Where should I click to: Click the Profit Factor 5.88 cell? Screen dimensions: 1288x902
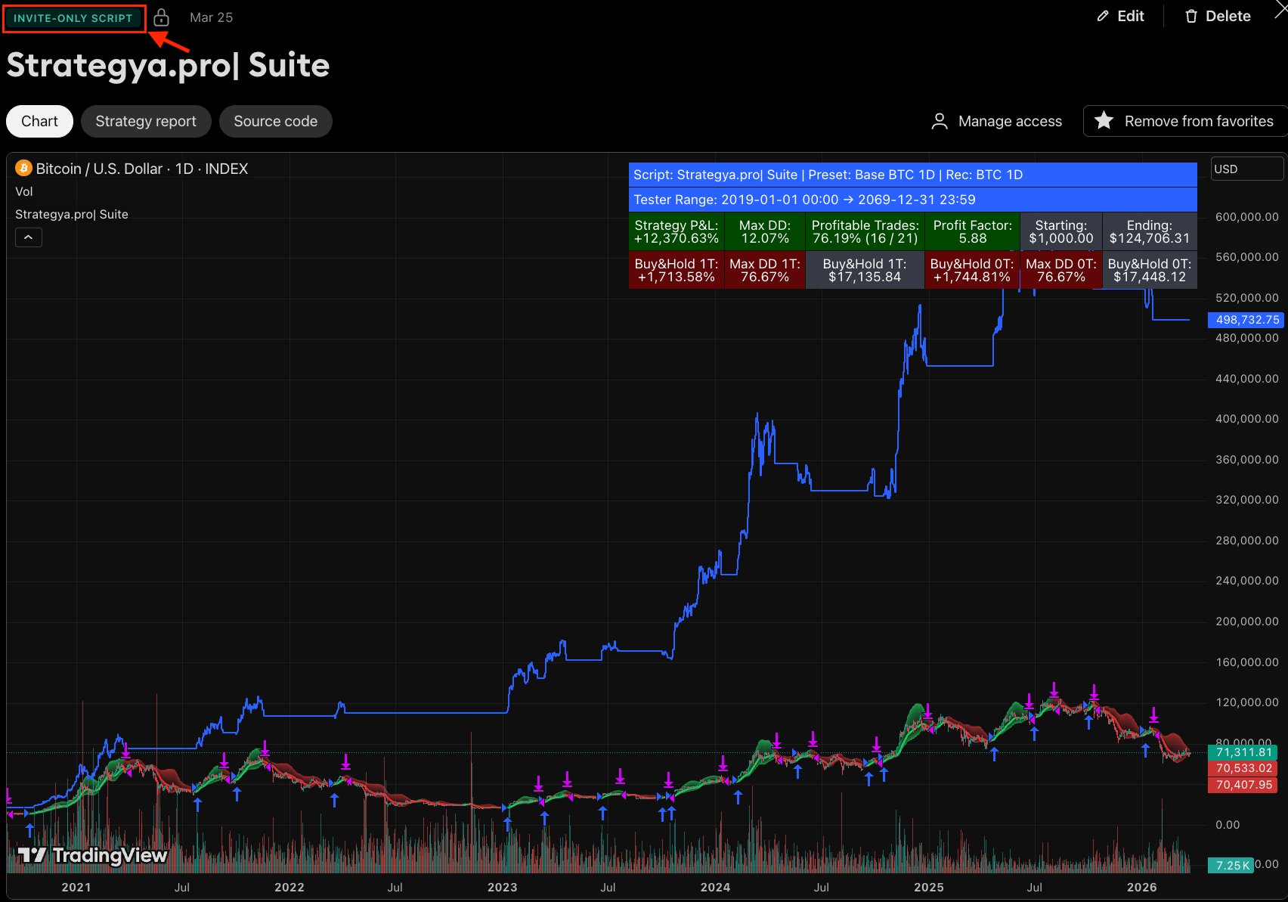(973, 231)
